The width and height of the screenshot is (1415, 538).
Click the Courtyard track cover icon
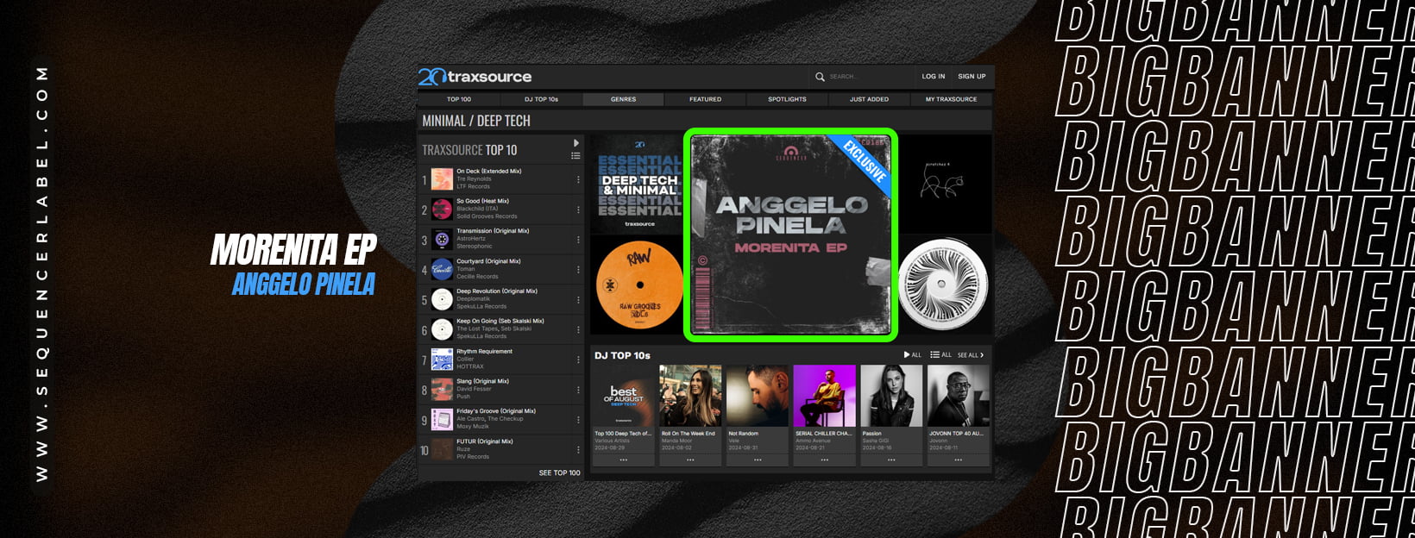[442, 269]
